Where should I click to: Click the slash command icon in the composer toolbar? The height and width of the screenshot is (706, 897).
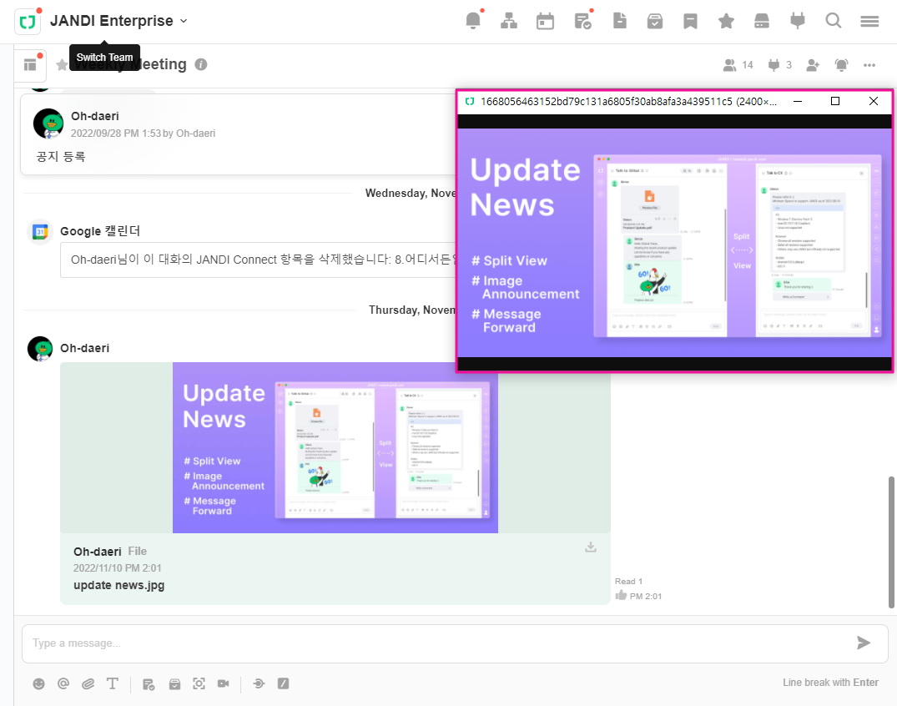283,683
